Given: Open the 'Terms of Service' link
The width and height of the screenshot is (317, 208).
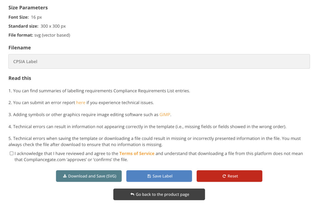Looking at the screenshot, I should click(x=137, y=153).
